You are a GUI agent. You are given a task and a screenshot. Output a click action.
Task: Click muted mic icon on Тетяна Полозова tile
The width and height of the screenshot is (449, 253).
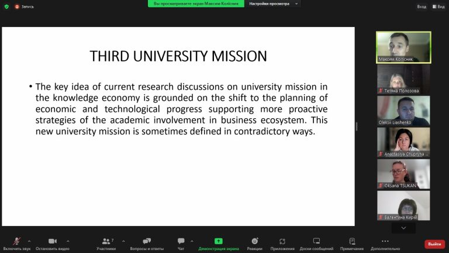click(x=381, y=91)
